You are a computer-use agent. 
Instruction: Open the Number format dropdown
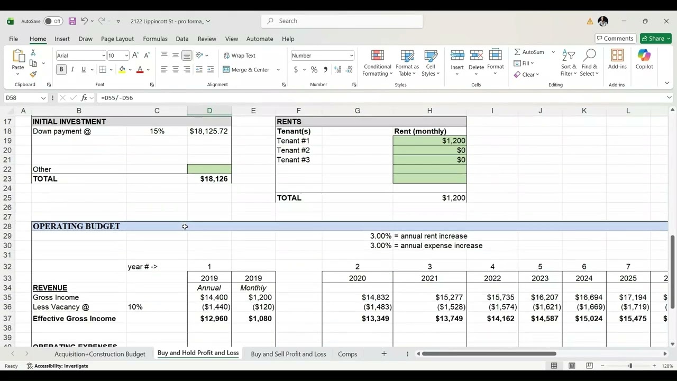tap(351, 56)
